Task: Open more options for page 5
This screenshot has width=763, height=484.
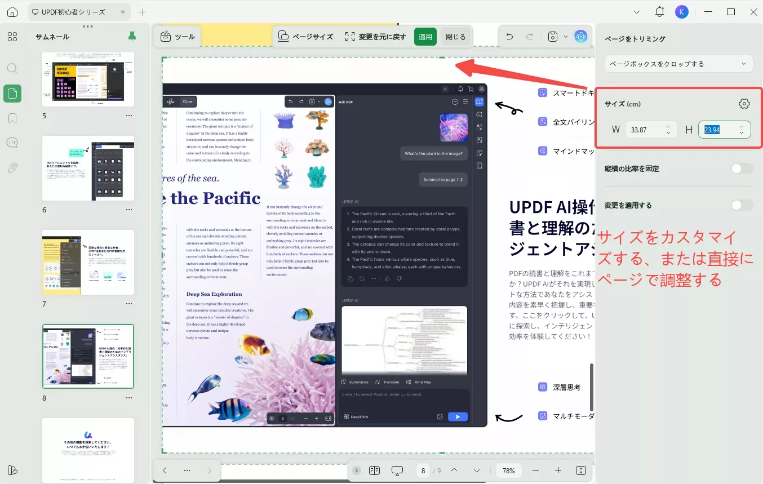Action: 128,116
